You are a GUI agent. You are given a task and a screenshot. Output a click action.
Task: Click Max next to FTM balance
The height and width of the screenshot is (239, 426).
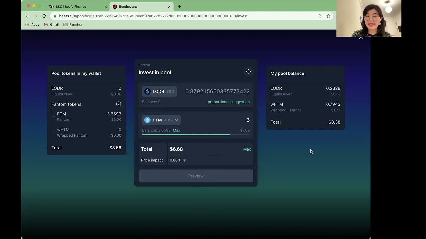(176, 130)
